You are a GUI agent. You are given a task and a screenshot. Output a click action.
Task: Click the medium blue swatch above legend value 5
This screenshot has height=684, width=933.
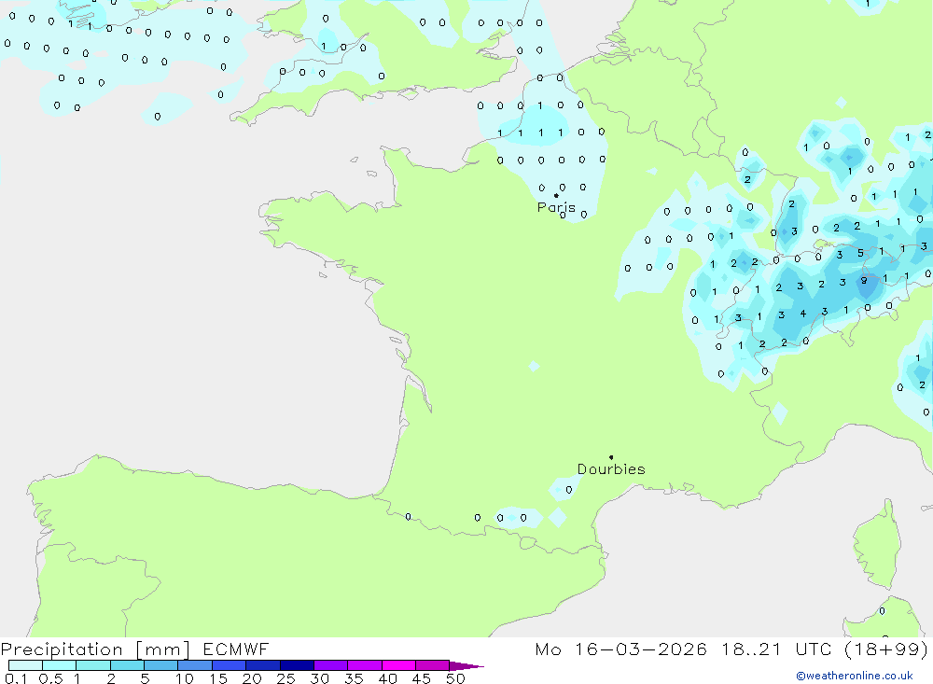[161, 665]
